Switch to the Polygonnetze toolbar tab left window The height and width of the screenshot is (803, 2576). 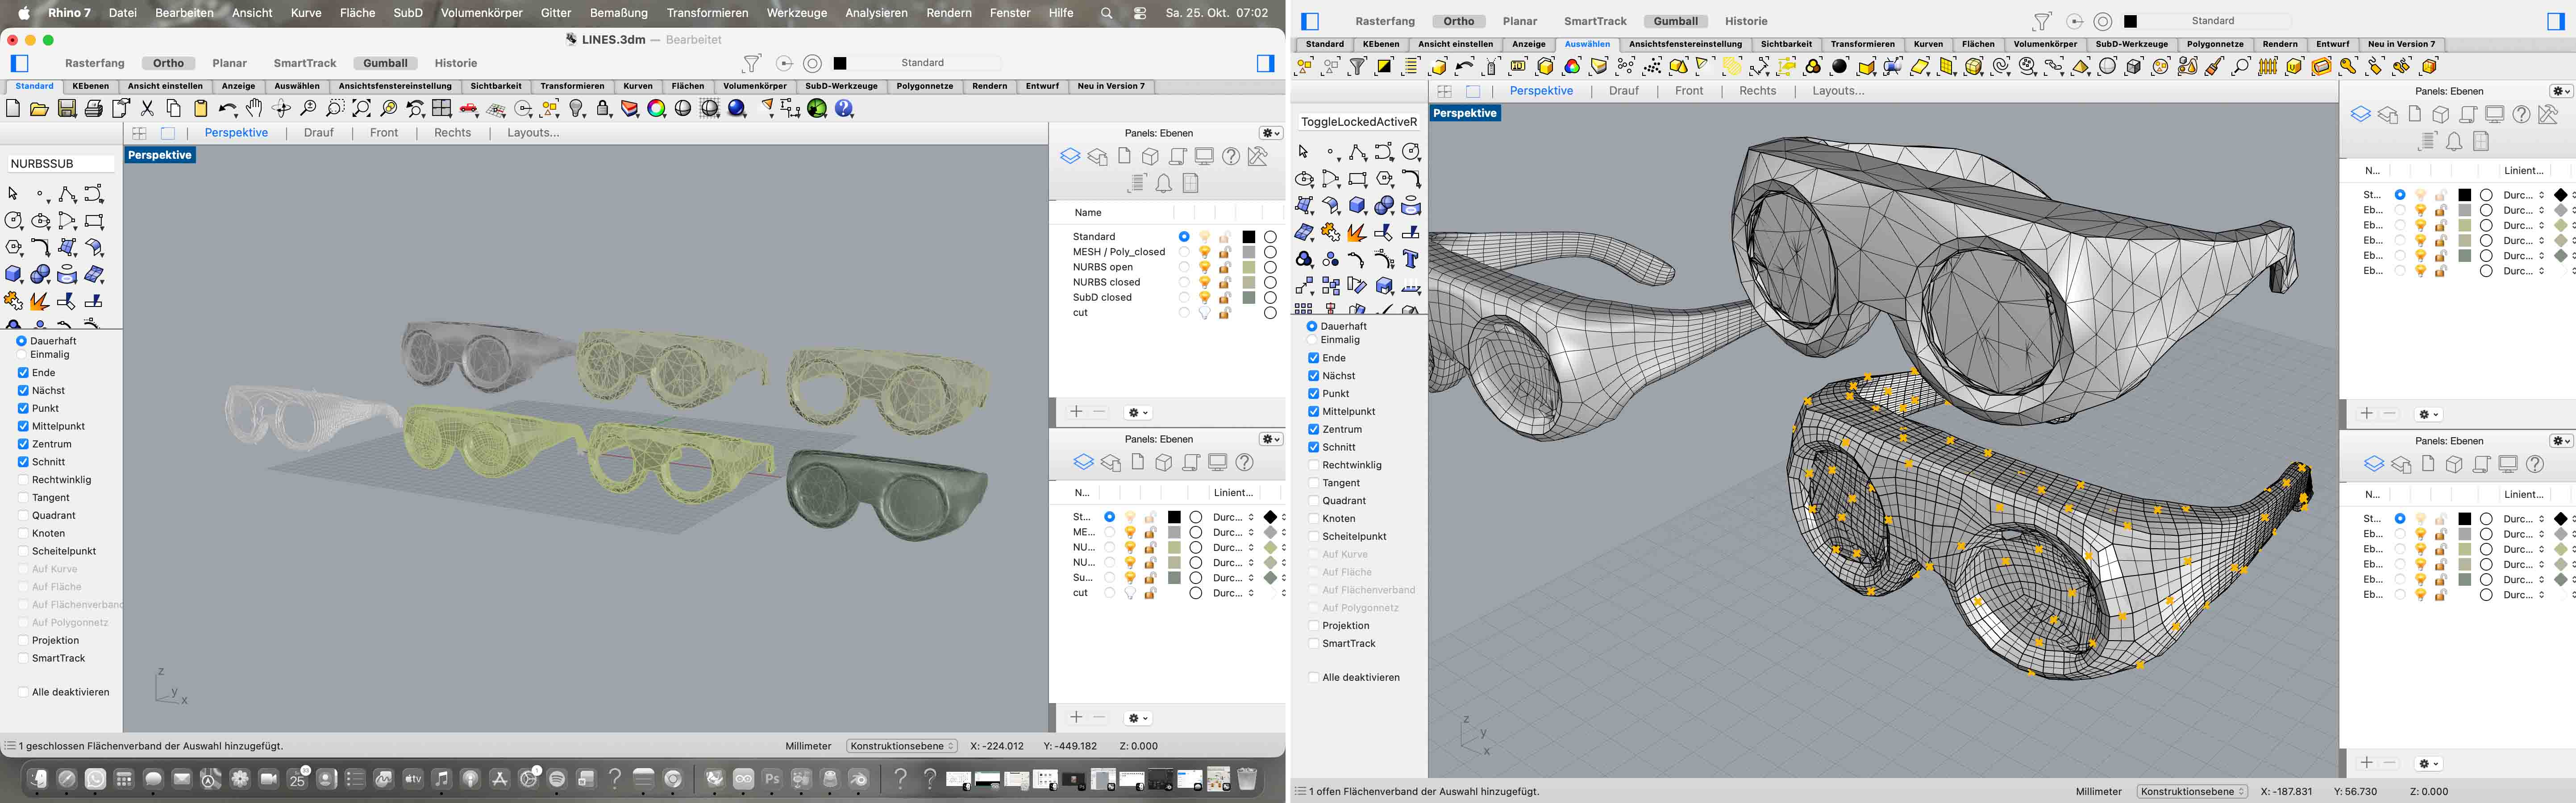(x=924, y=87)
